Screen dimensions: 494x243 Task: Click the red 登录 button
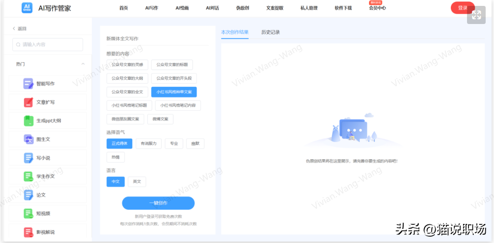[x=462, y=8]
